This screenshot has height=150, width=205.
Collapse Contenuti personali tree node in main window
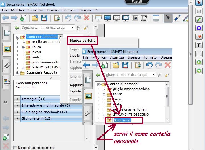point(17,37)
